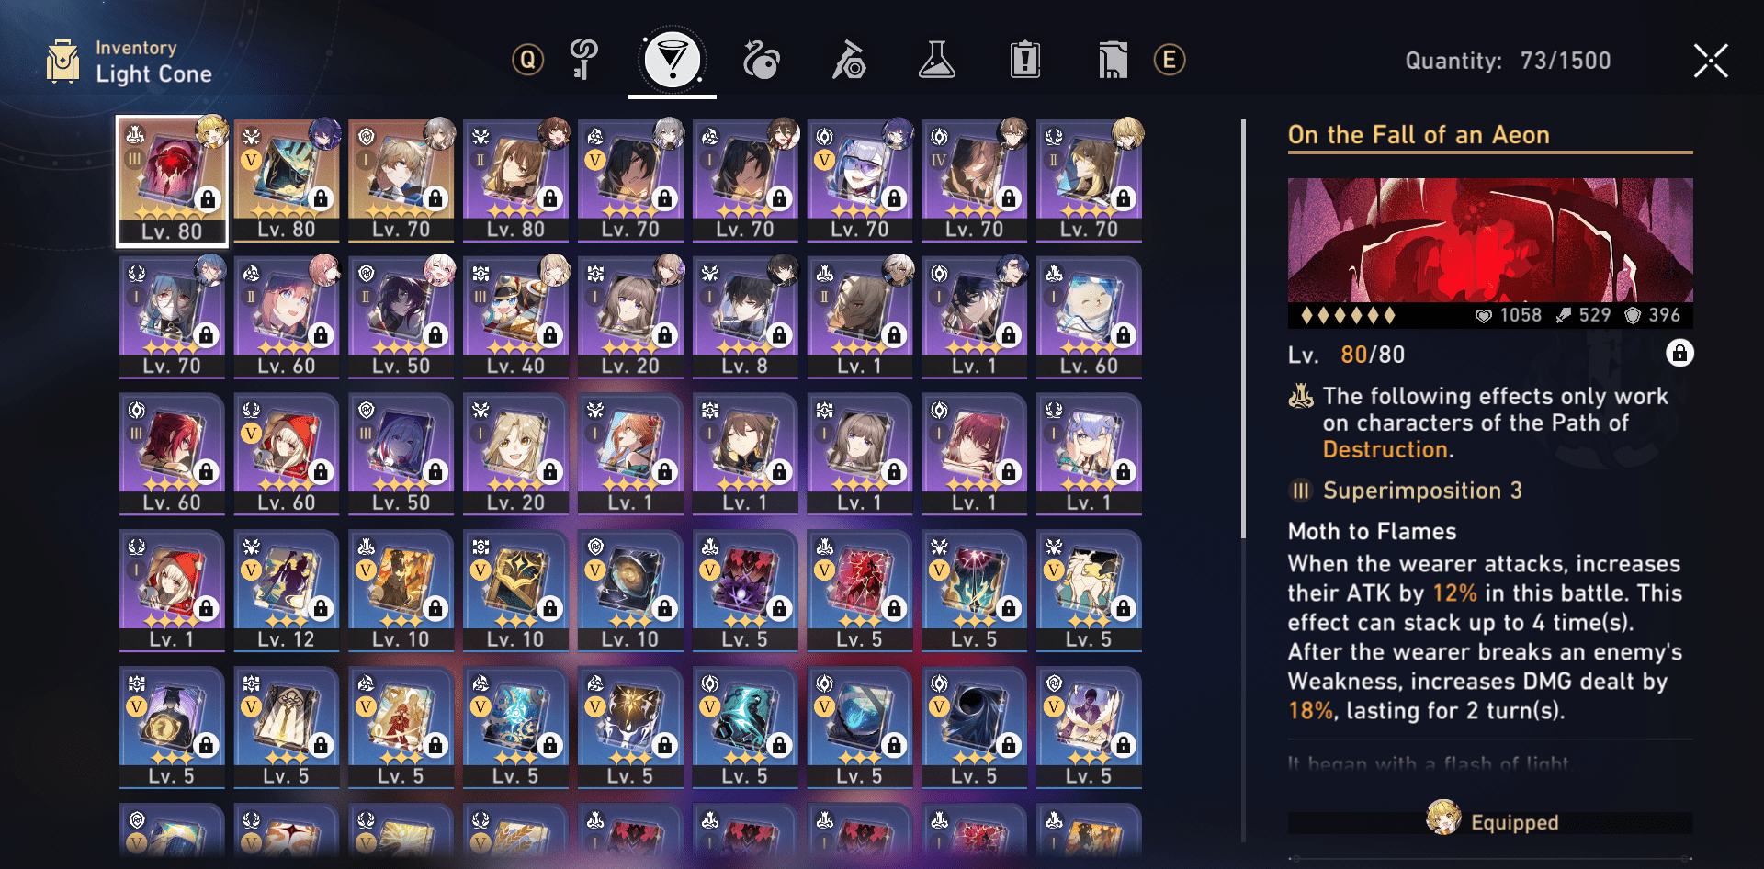1764x869 pixels.
Task: Select the Lv. 40 light cone
Action: tap(516, 318)
